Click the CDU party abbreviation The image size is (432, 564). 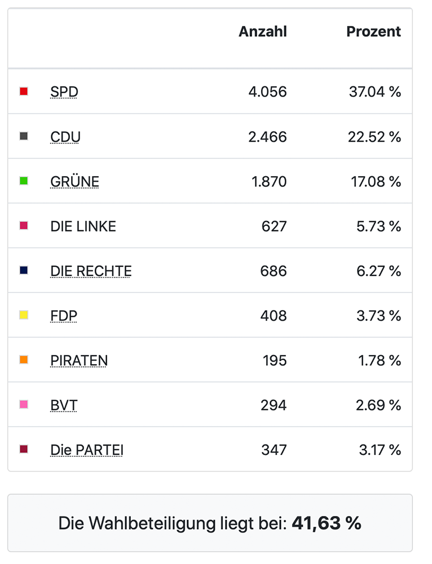pos(65,137)
